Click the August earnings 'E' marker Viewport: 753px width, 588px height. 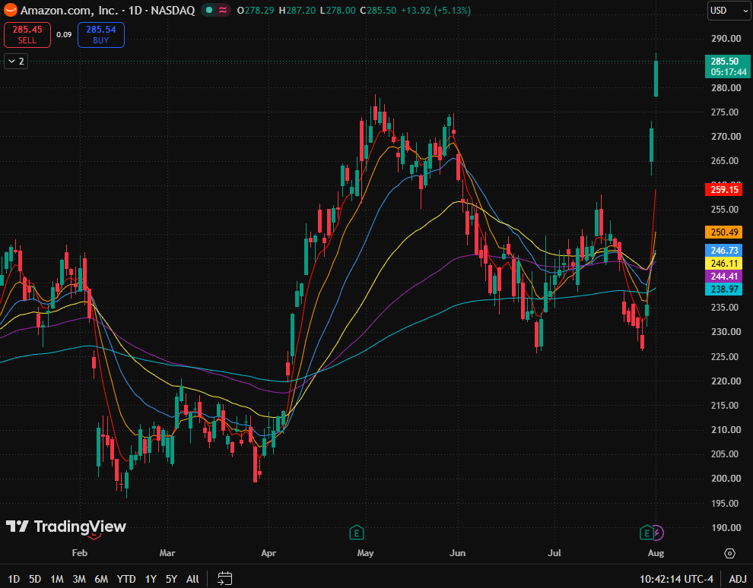[647, 533]
